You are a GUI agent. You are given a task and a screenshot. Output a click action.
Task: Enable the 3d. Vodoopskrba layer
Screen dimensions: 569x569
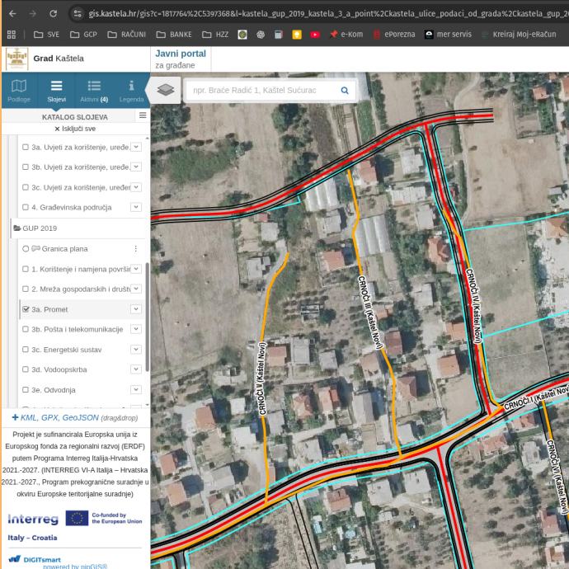pyautogui.click(x=26, y=369)
